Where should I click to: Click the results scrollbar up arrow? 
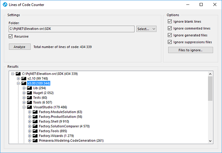click(210, 74)
